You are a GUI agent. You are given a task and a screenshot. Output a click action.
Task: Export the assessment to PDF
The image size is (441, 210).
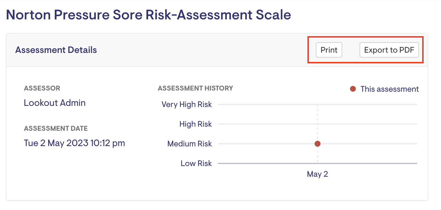click(x=389, y=50)
